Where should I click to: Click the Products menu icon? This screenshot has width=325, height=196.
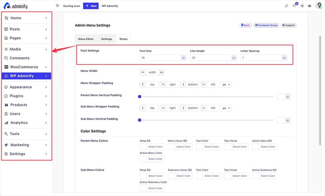6,105
